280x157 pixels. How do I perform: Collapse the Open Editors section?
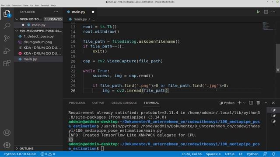(17, 19)
